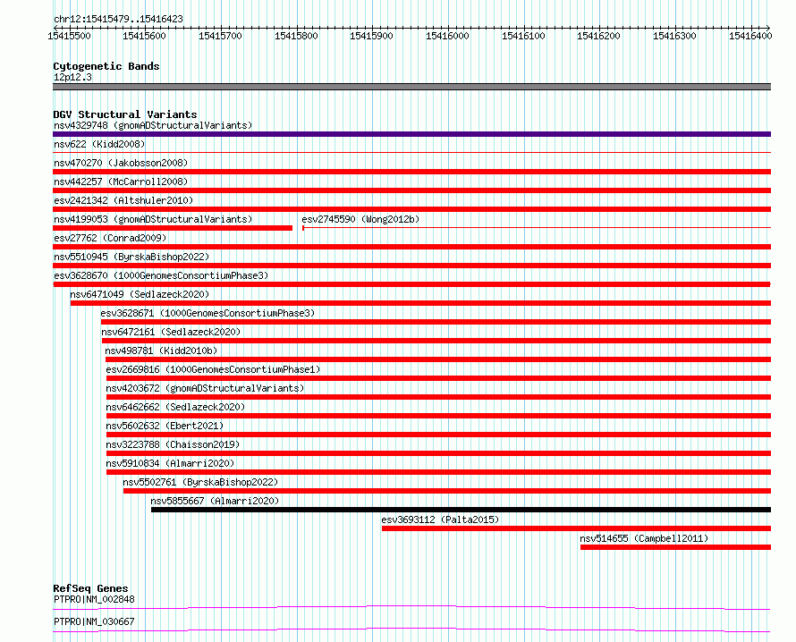The height and width of the screenshot is (642, 796).
Task: Open the nsv622 (Kidd2008) label
Action: (99, 144)
